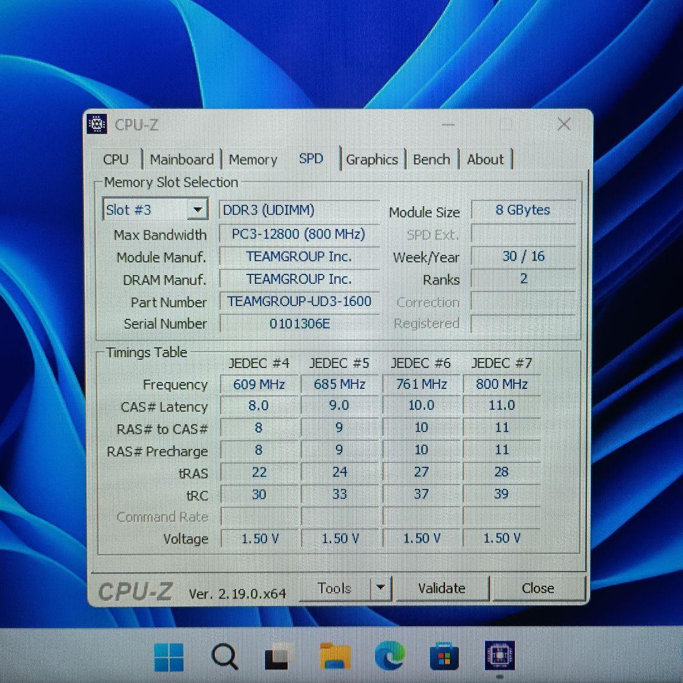Open the Graphics tab
Viewport: 683px width, 683px height.
pyautogui.click(x=372, y=159)
